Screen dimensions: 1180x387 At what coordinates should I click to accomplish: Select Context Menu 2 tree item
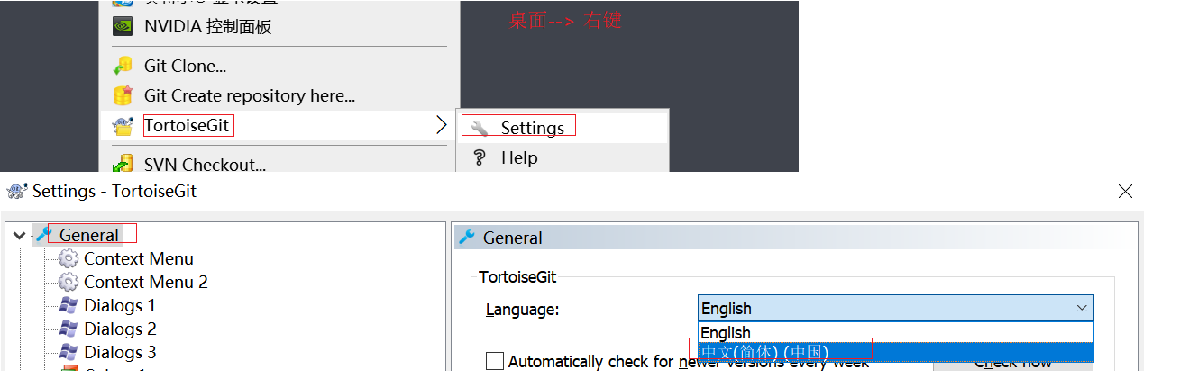[x=146, y=282]
